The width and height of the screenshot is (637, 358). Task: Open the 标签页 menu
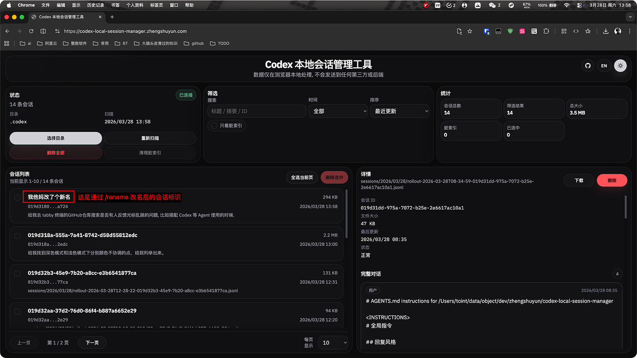click(x=156, y=5)
